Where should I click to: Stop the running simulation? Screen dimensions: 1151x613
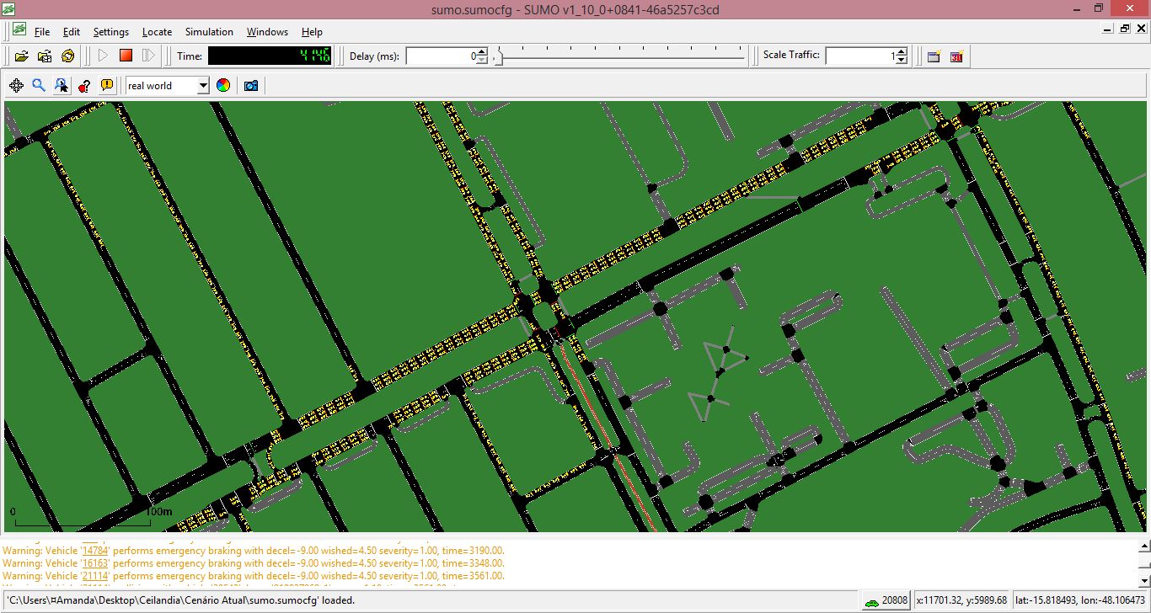126,56
